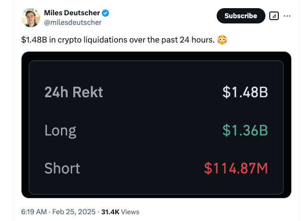
Task: Click the tweet text about crypto liquidations
Action: click(118, 40)
